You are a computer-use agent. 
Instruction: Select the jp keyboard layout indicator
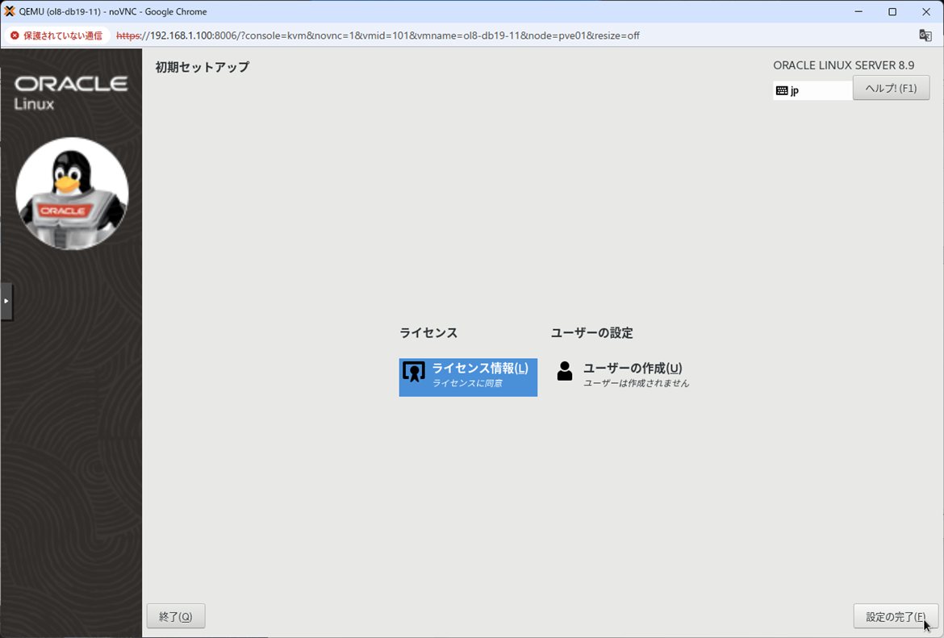pos(812,90)
